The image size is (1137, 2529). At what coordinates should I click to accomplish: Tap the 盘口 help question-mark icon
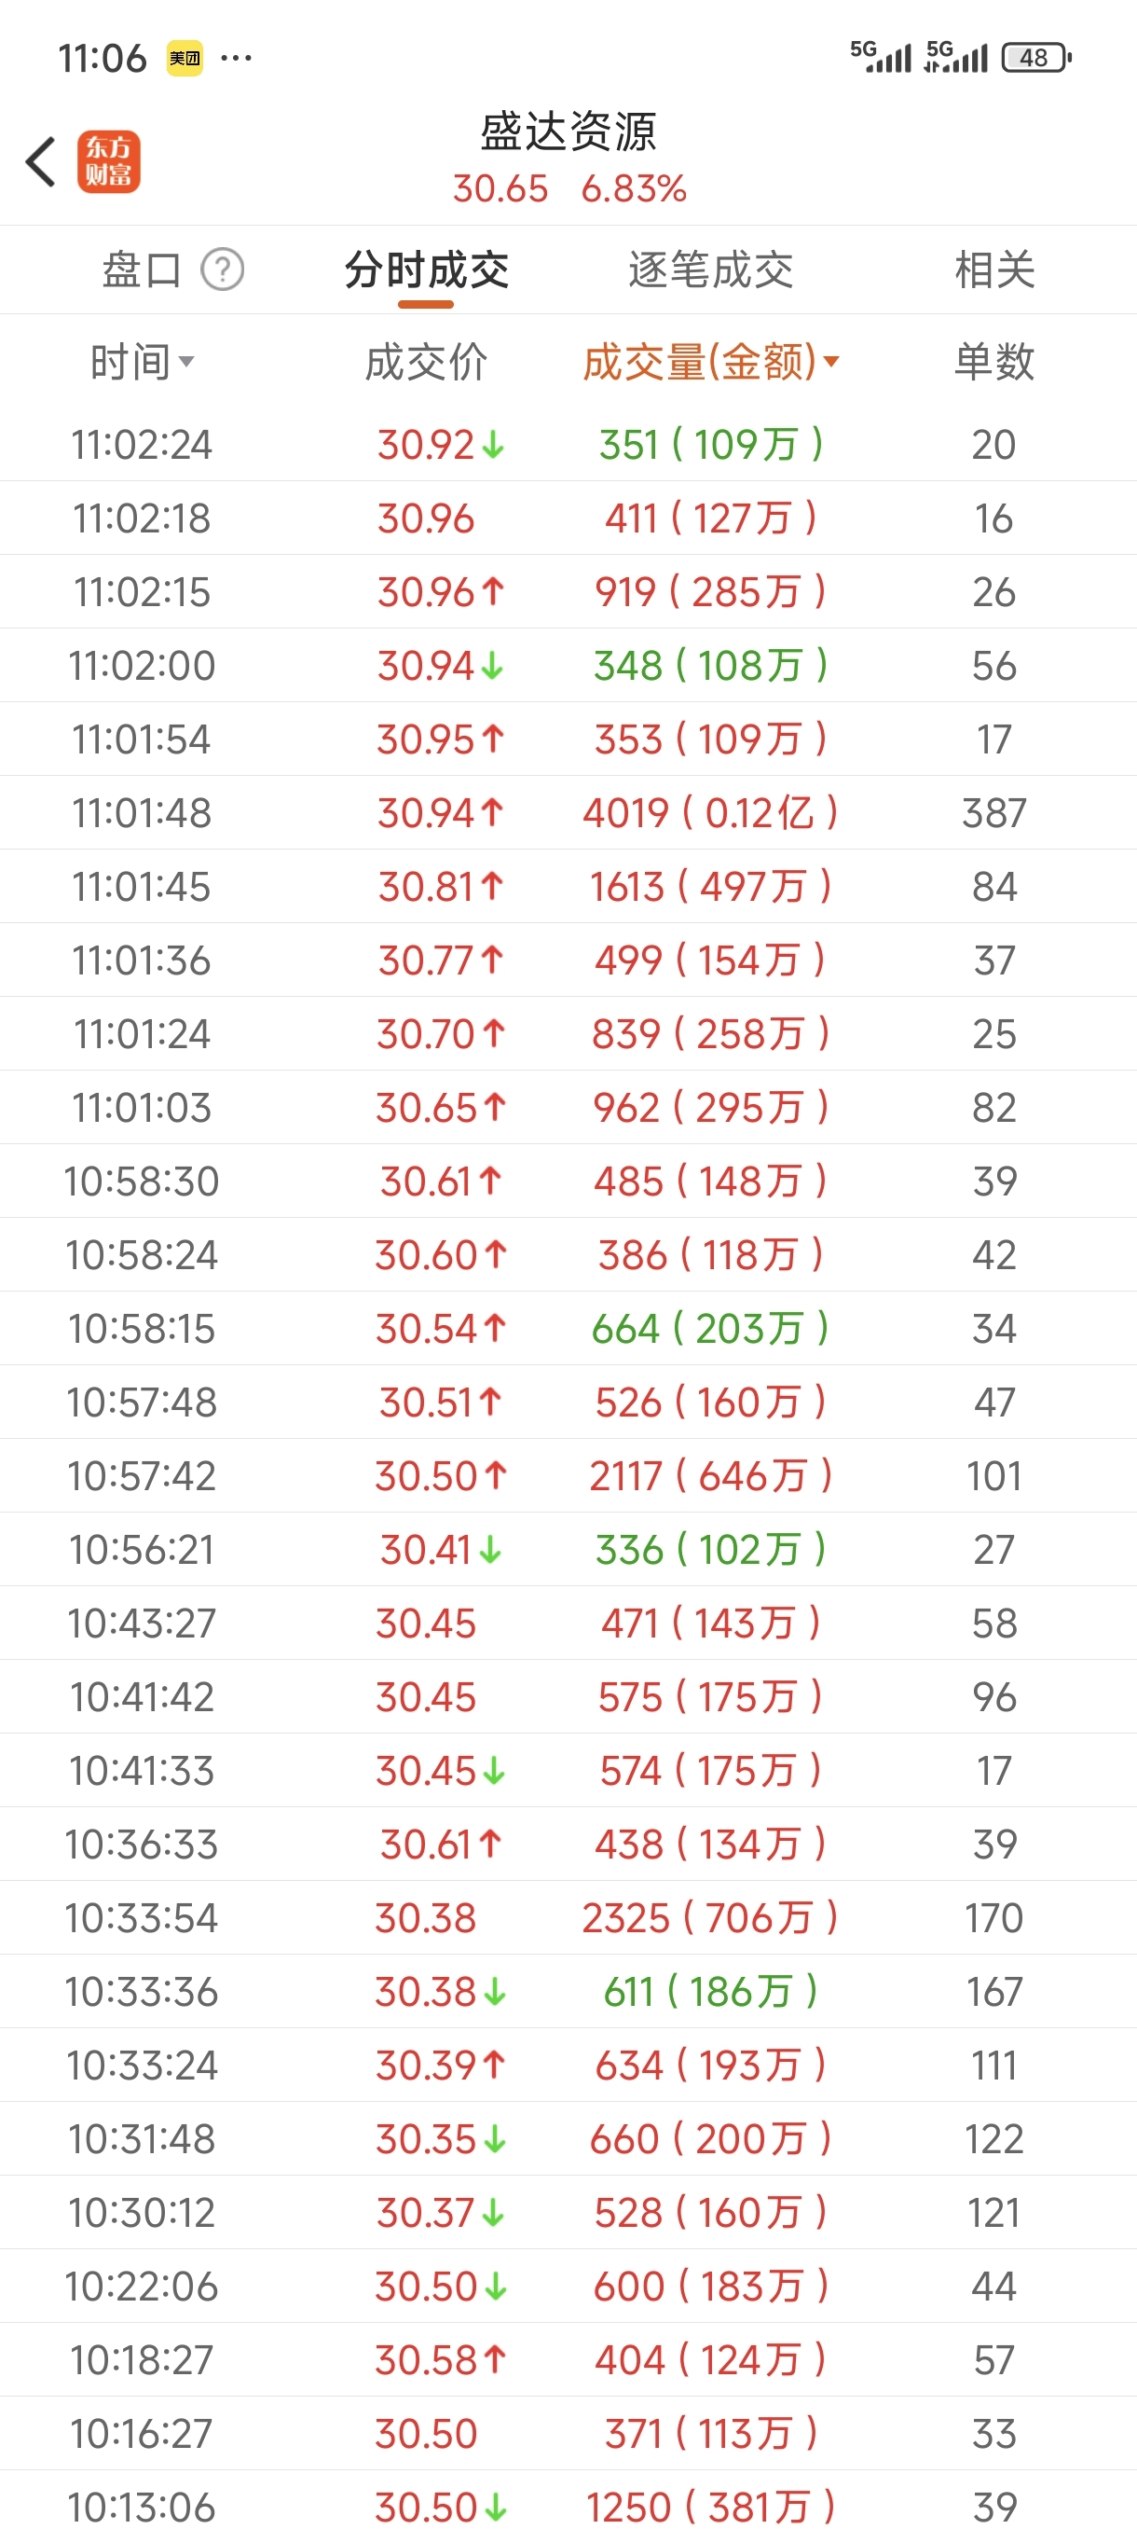223,270
